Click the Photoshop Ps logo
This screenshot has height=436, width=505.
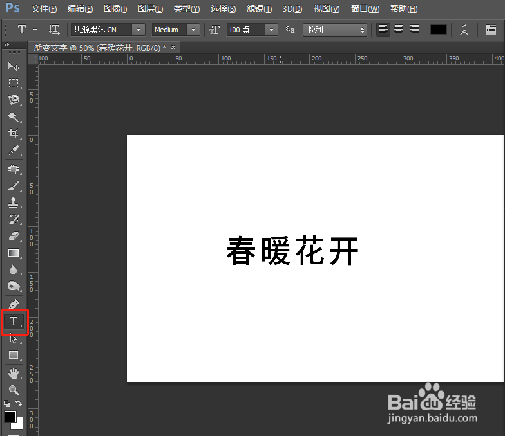tap(13, 8)
